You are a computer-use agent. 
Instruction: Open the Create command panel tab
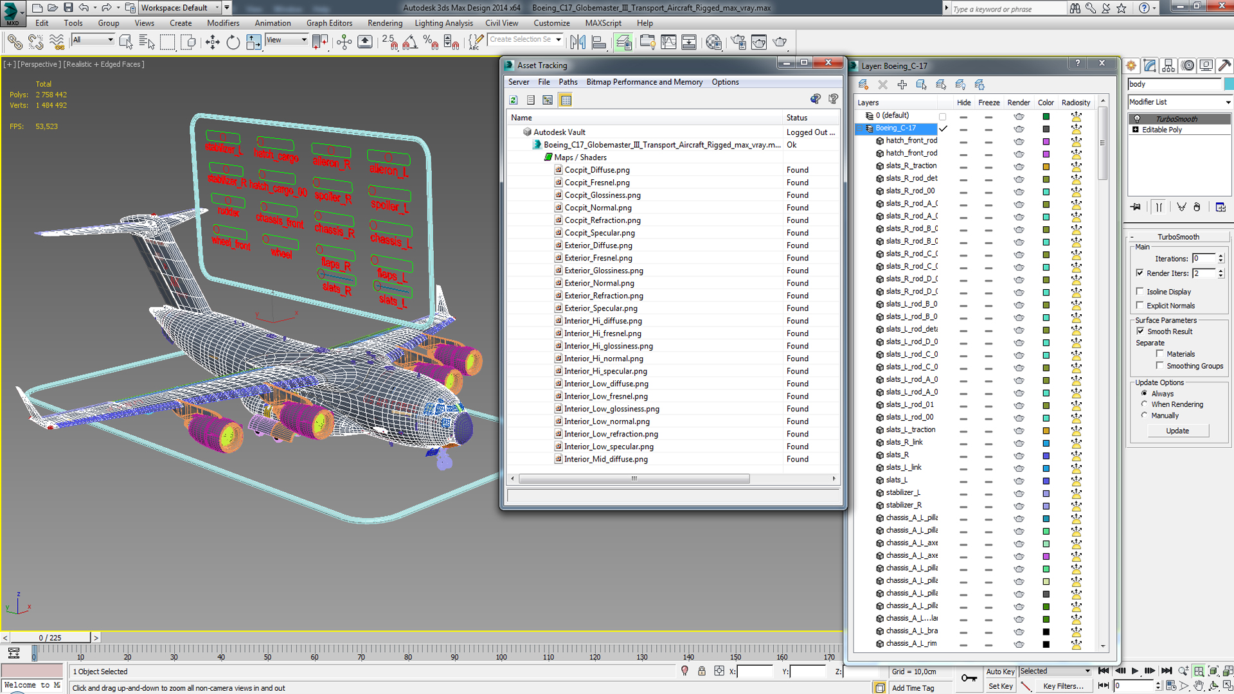(1131, 66)
